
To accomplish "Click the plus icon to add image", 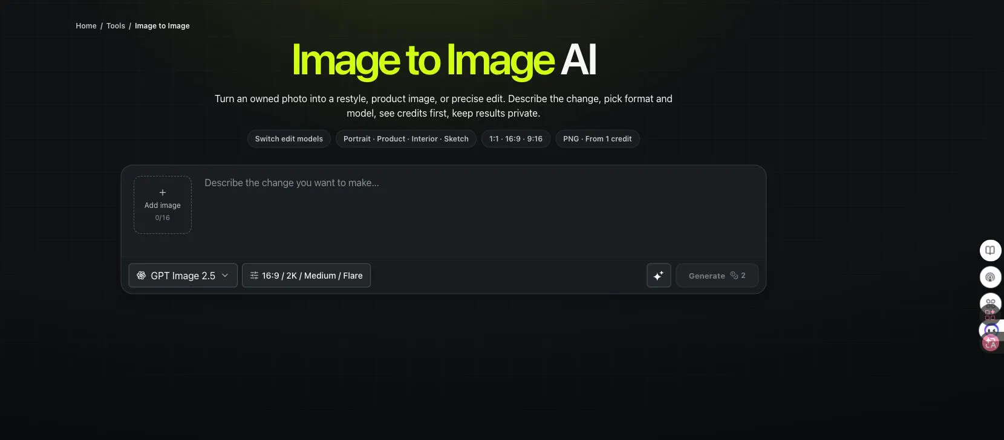I will (x=163, y=193).
